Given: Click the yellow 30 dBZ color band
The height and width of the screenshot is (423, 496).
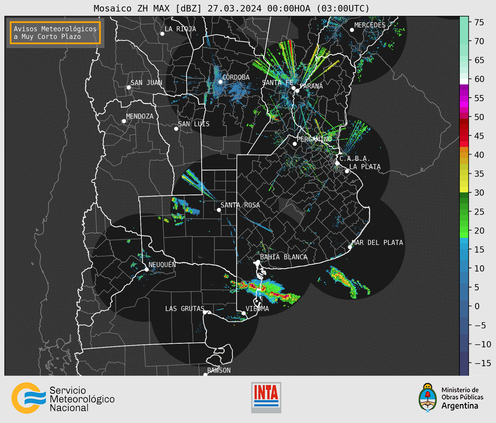Looking at the screenshot, I should point(464,190).
